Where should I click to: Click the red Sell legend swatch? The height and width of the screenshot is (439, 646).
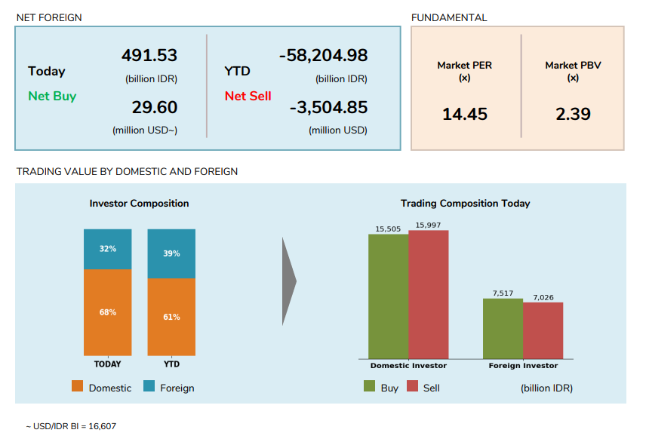(x=412, y=387)
